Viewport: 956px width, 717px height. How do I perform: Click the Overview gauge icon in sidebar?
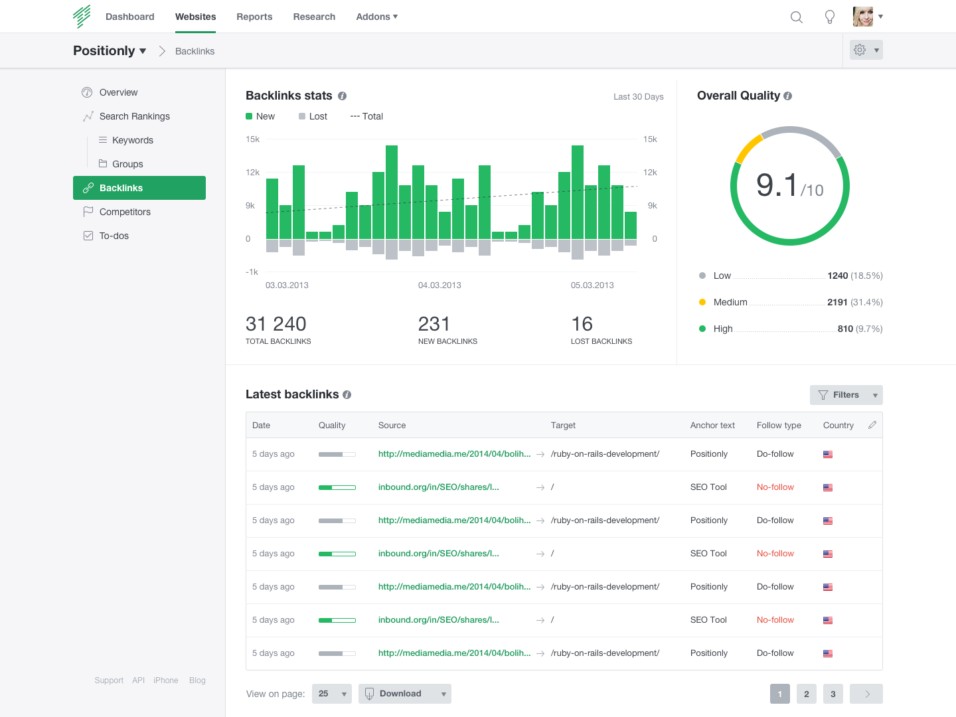[87, 92]
